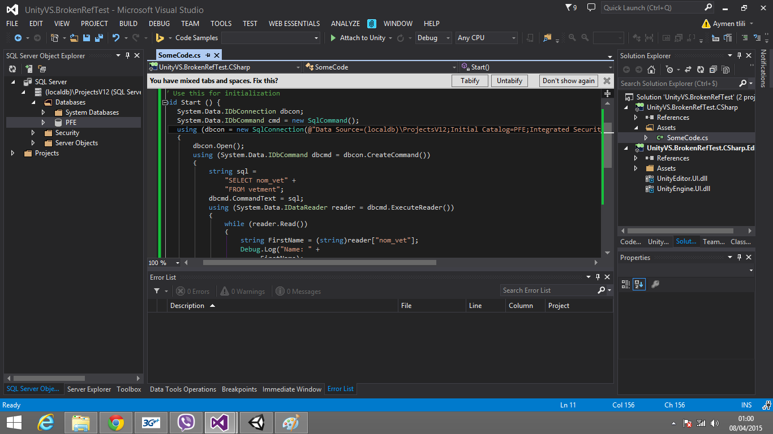Click the Save All toolbar icon
This screenshot has height=434, width=773.
[x=98, y=38]
